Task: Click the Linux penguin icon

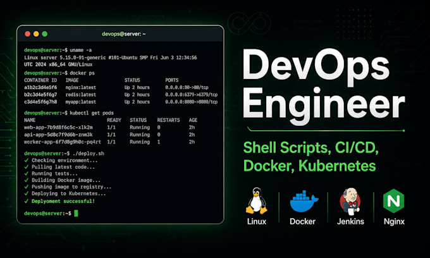Action: tap(256, 201)
